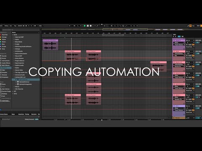Click the 4 / 4 time signature field

(x=30, y=26)
